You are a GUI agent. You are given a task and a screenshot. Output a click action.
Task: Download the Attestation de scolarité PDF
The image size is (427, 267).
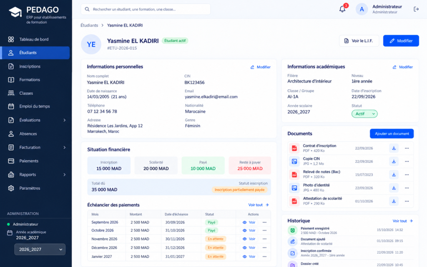394,201
